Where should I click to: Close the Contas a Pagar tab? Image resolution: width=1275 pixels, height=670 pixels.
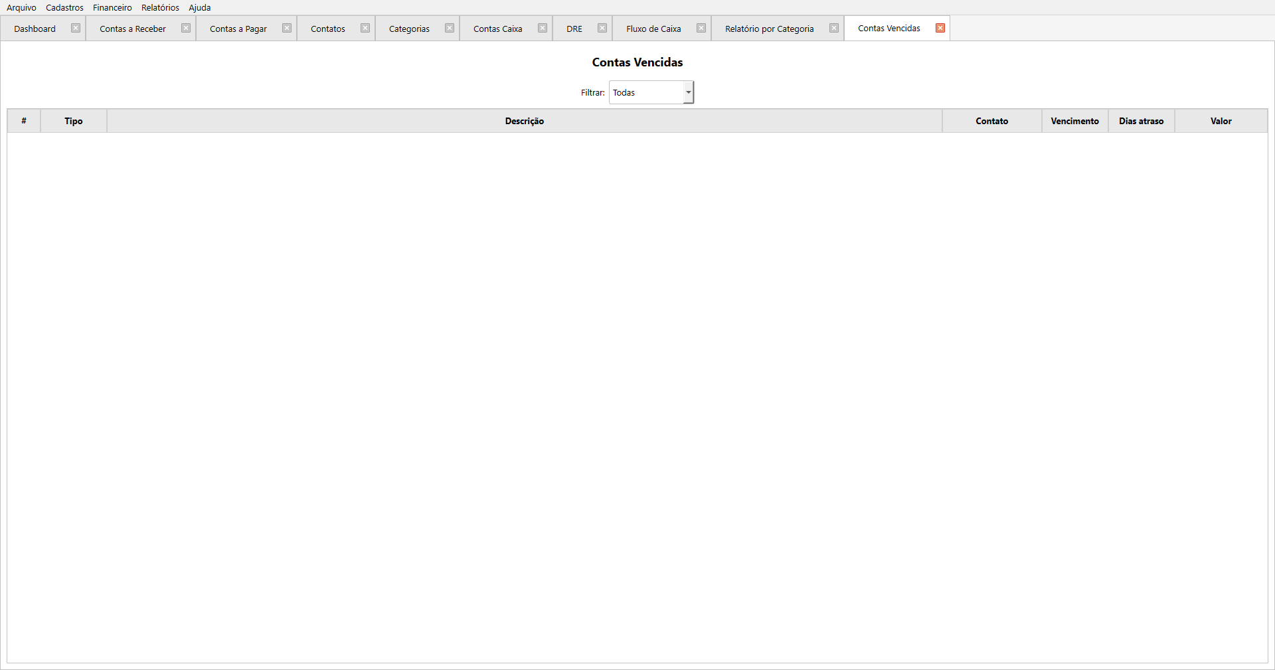[x=287, y=29]
